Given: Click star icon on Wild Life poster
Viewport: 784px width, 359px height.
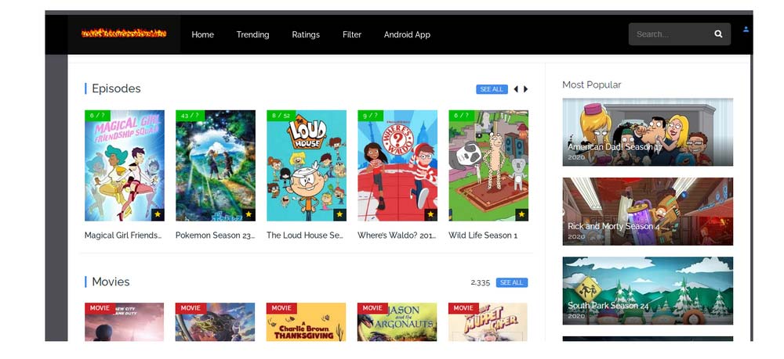Looking at the screenshot, I should coord(521,214).
